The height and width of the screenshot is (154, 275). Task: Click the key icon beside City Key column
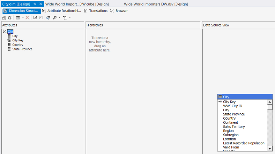tap(220, 102)
